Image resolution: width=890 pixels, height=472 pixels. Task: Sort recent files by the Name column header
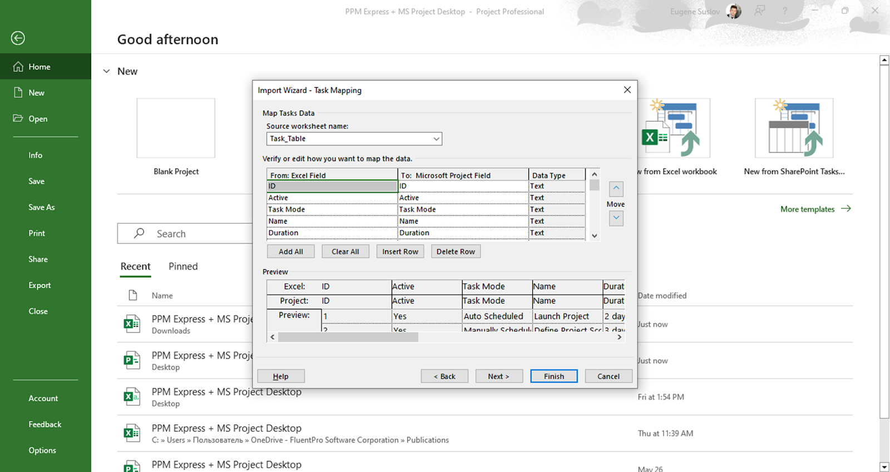[162, 295]
